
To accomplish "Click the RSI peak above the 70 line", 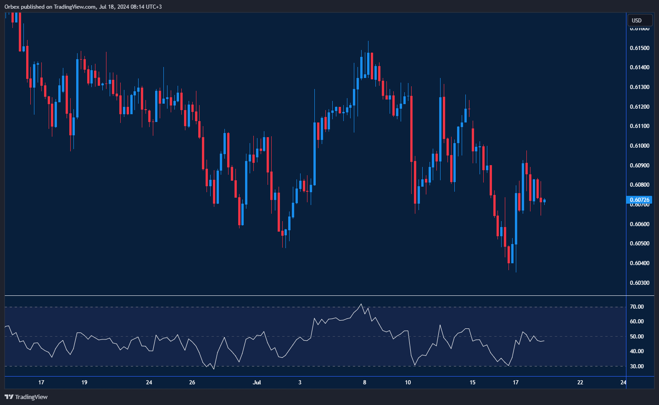I will 361,304.
